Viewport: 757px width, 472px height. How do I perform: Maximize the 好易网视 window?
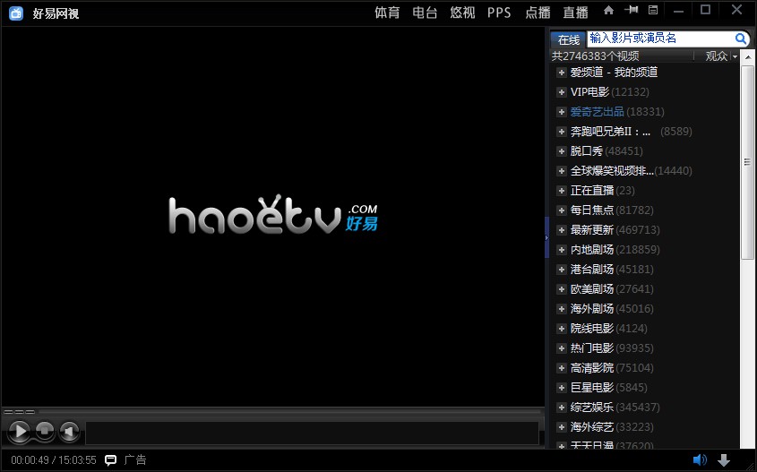coord(705,10)
